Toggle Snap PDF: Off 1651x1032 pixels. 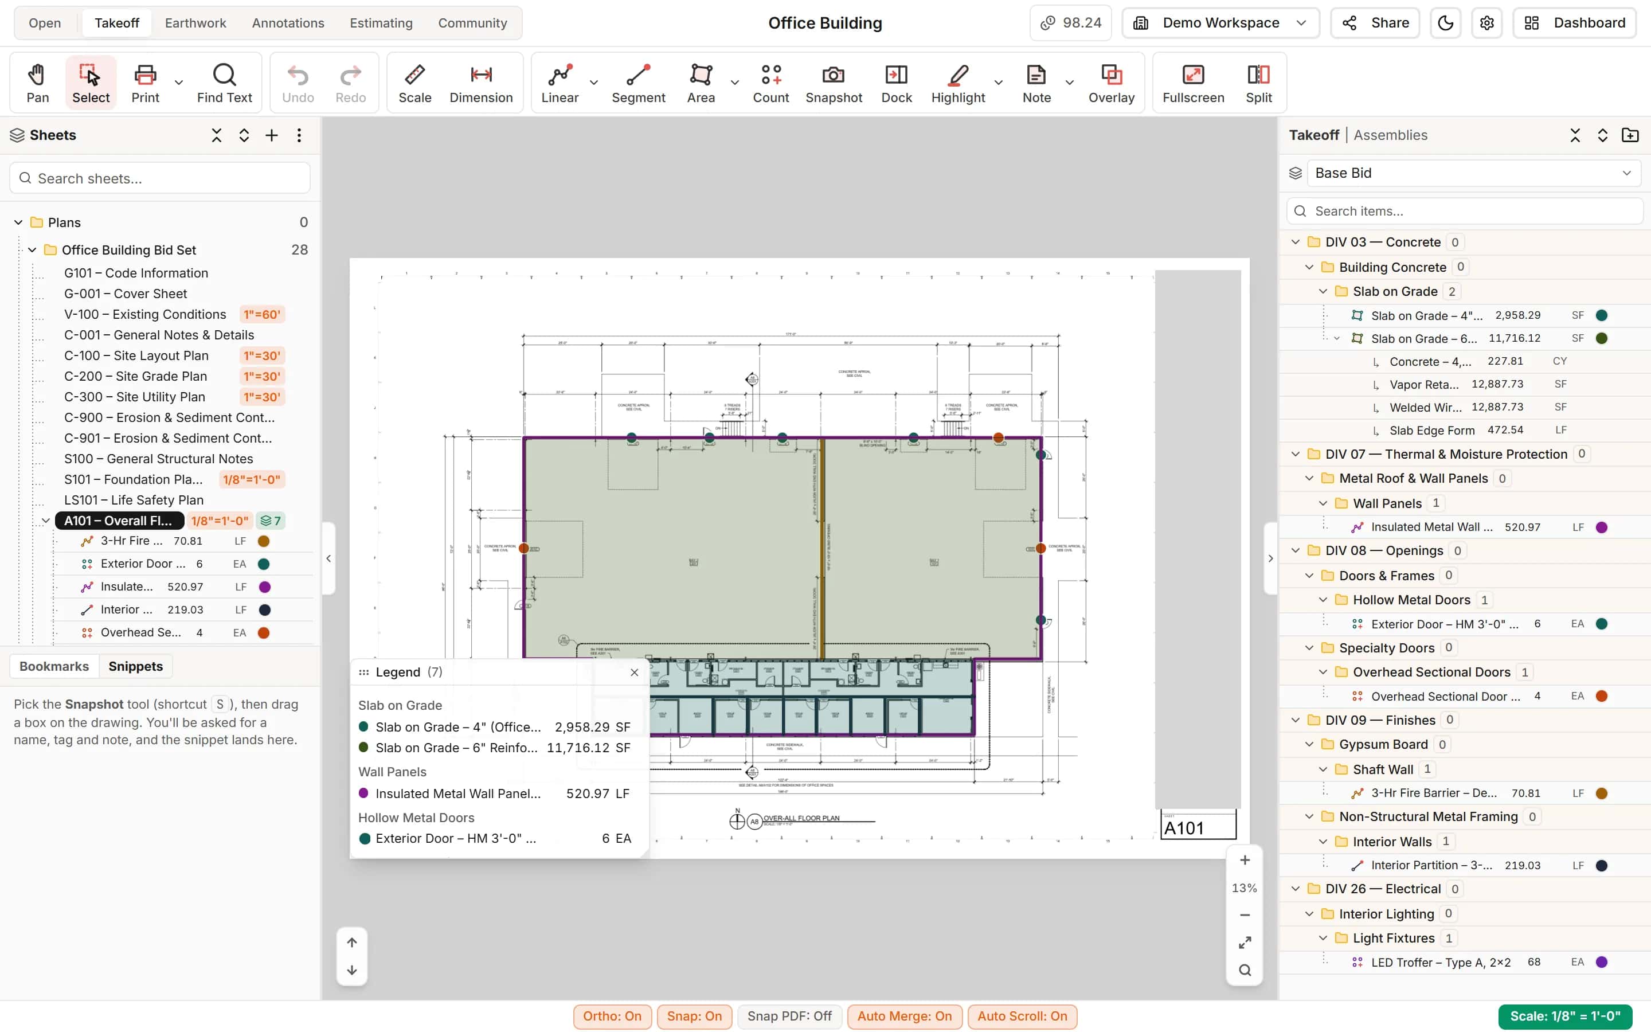coord(789,1015)
